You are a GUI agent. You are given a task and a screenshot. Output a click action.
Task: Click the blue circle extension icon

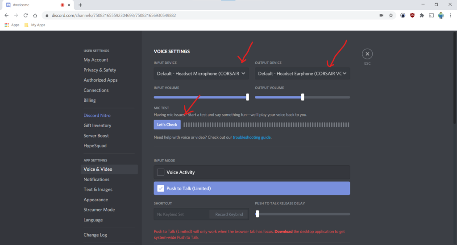pyautogui.click(x=403, y=16)
